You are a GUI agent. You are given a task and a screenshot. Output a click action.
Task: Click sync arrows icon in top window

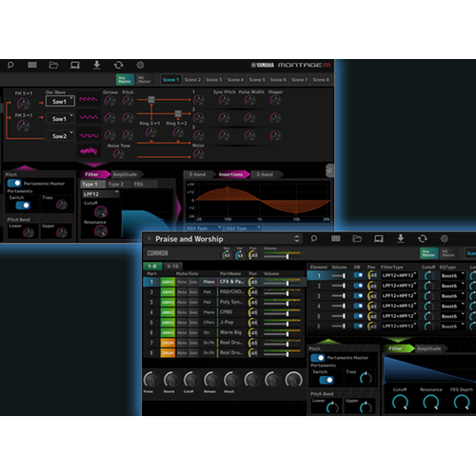(x=119, y=66)
